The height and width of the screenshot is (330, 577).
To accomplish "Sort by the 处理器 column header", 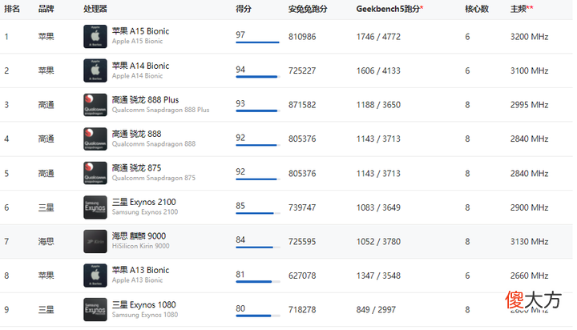I will click(95, 9).
